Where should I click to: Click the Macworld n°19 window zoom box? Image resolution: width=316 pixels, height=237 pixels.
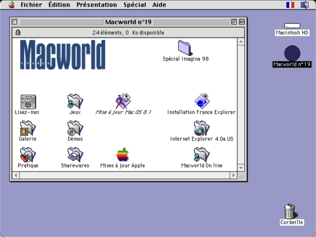click(234, 22)
